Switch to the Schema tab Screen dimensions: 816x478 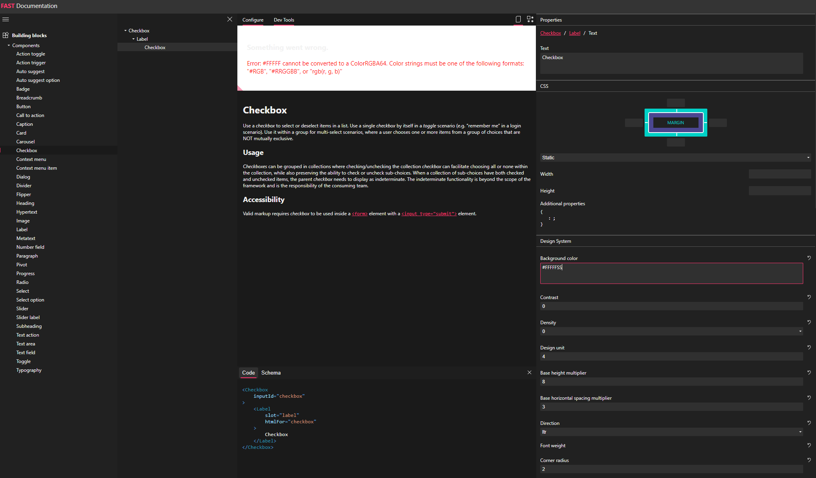tap(271, 373)
